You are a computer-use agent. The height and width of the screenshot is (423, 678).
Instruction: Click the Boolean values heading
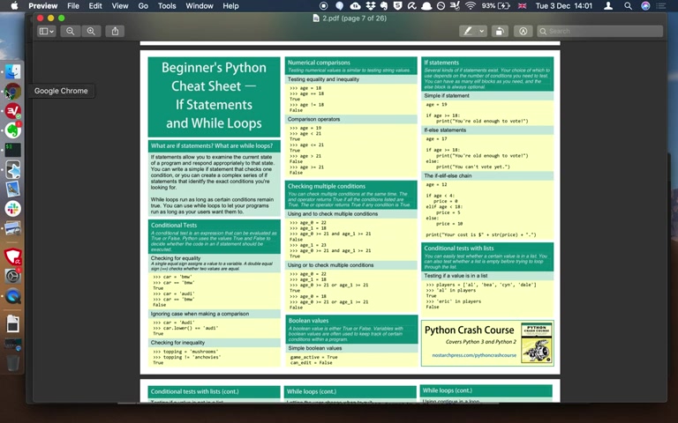point(308,321)
